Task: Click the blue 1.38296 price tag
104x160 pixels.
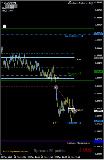Action: coord(99,34)
